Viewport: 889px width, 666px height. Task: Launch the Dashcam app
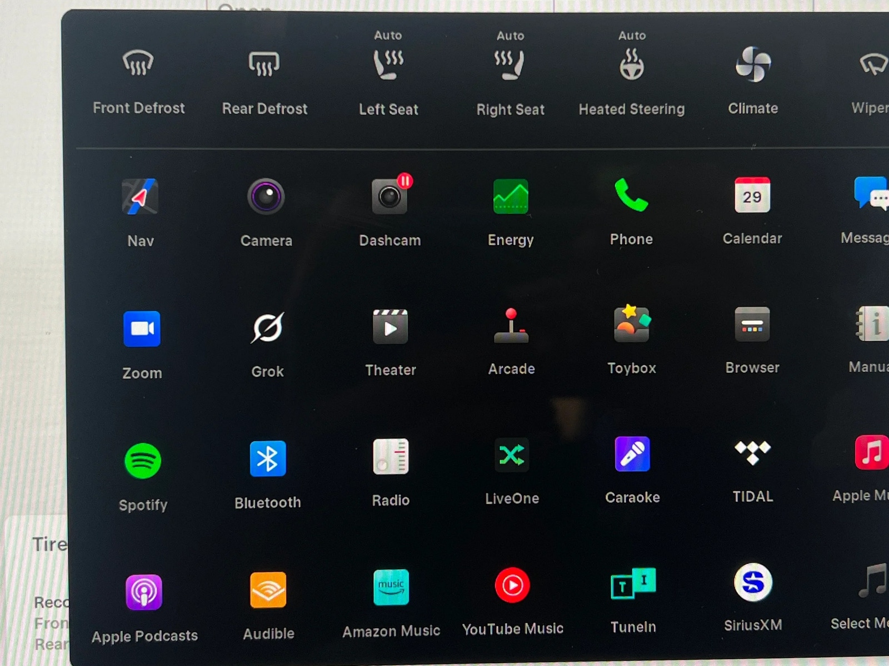[389, 196]
